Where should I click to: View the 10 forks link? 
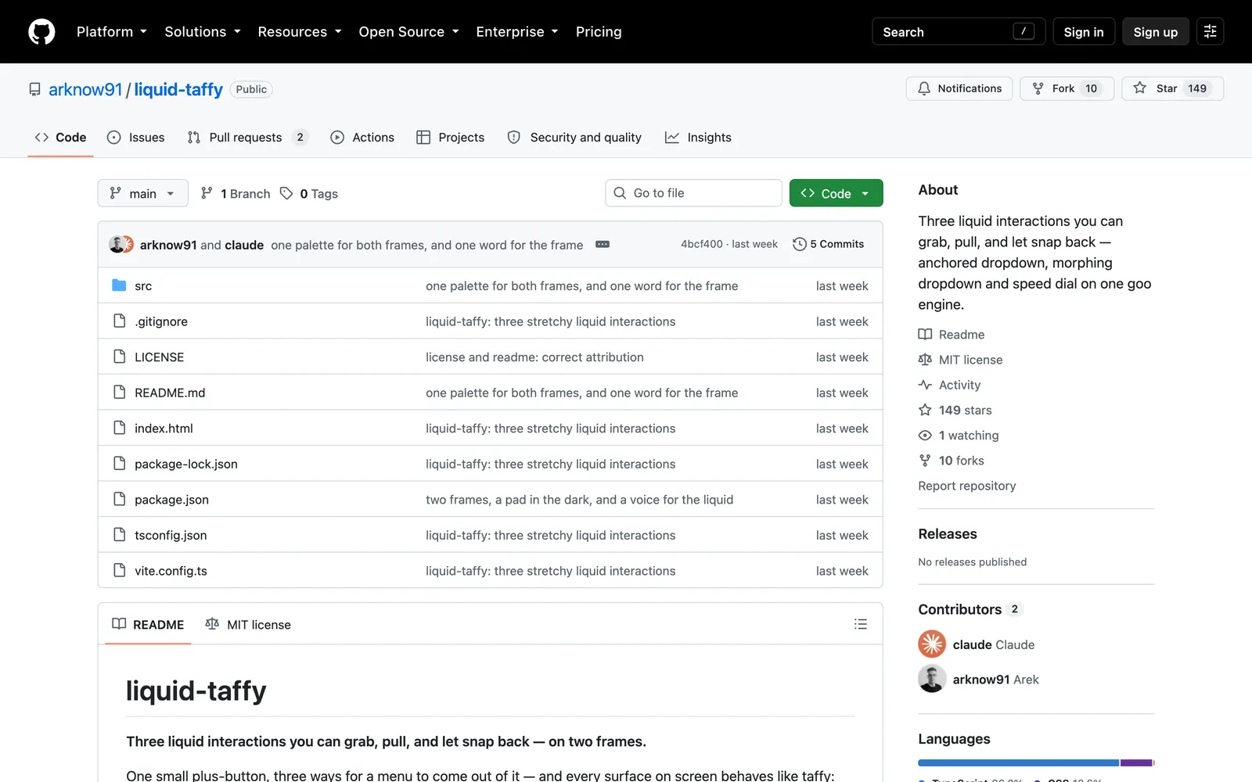coord(952,461)
